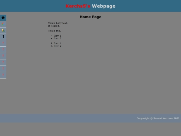
Task: Open the Home icon in sidebar
Action: 3,18
